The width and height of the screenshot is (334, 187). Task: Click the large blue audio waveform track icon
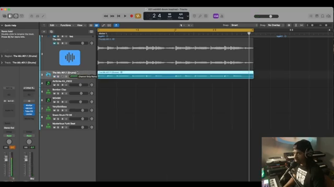[70, 58]
